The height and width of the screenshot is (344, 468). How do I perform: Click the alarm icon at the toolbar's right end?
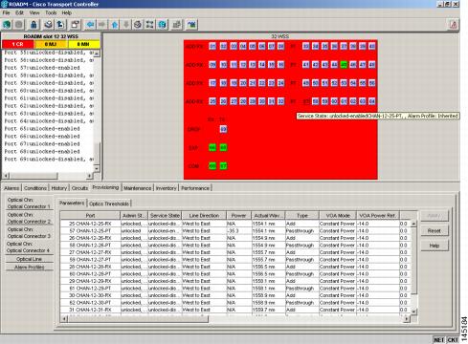coord(454,25)
